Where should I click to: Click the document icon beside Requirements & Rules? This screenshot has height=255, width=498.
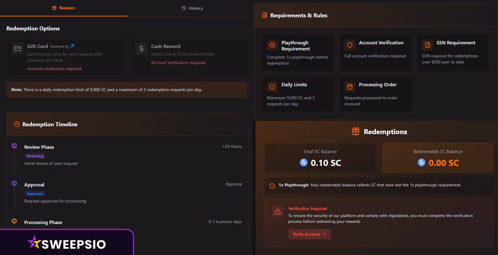(265, 15)
